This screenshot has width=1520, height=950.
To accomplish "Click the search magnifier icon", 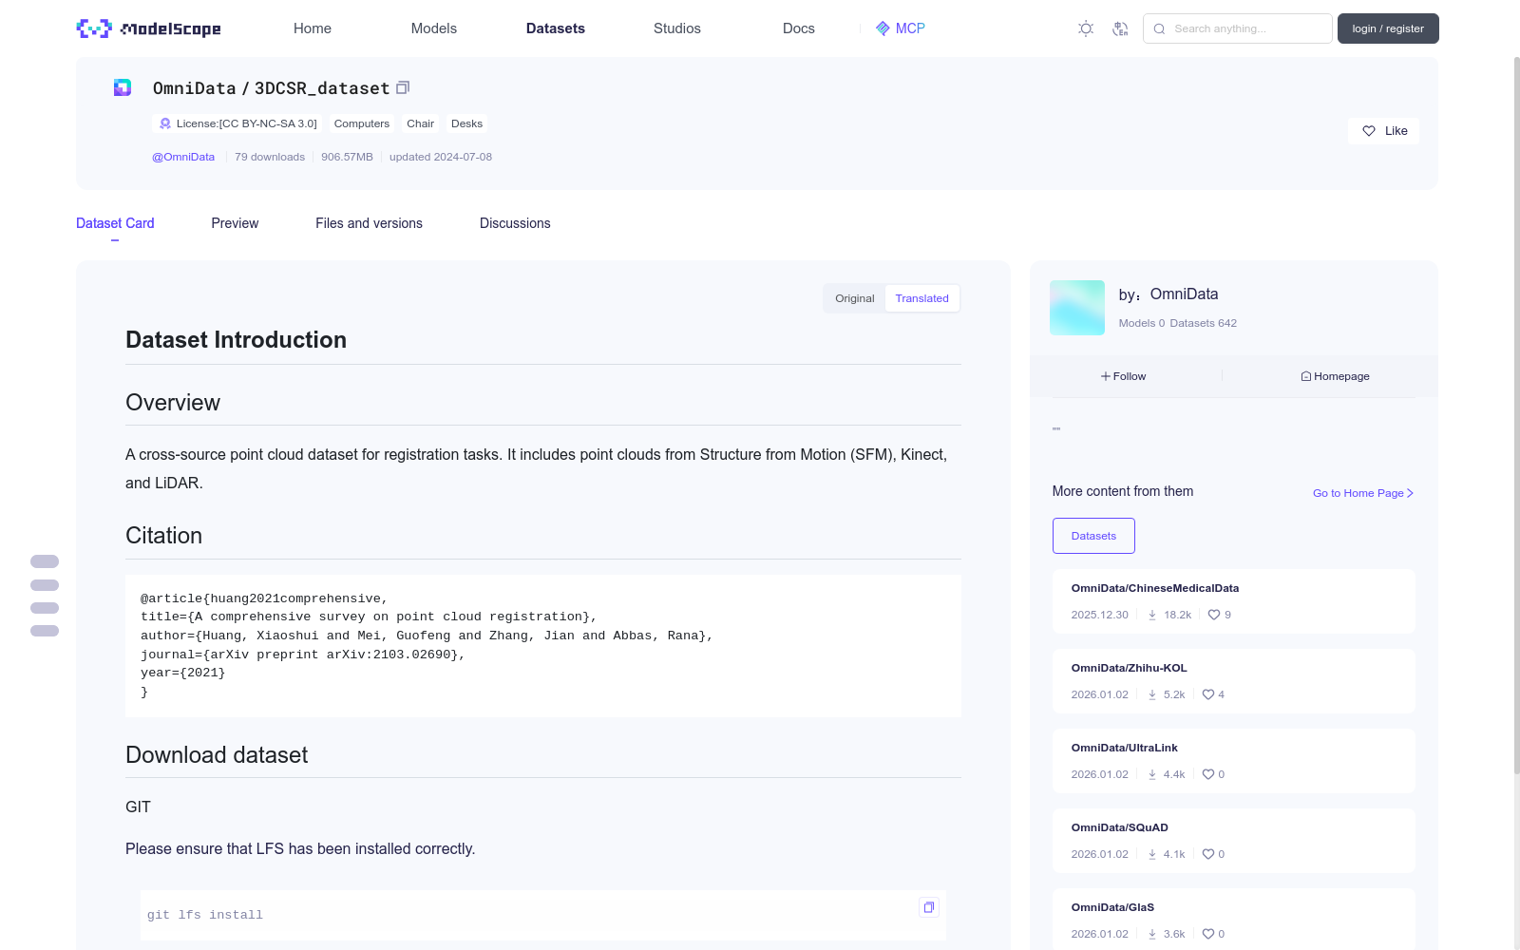I will click(x=1159, y=28).
